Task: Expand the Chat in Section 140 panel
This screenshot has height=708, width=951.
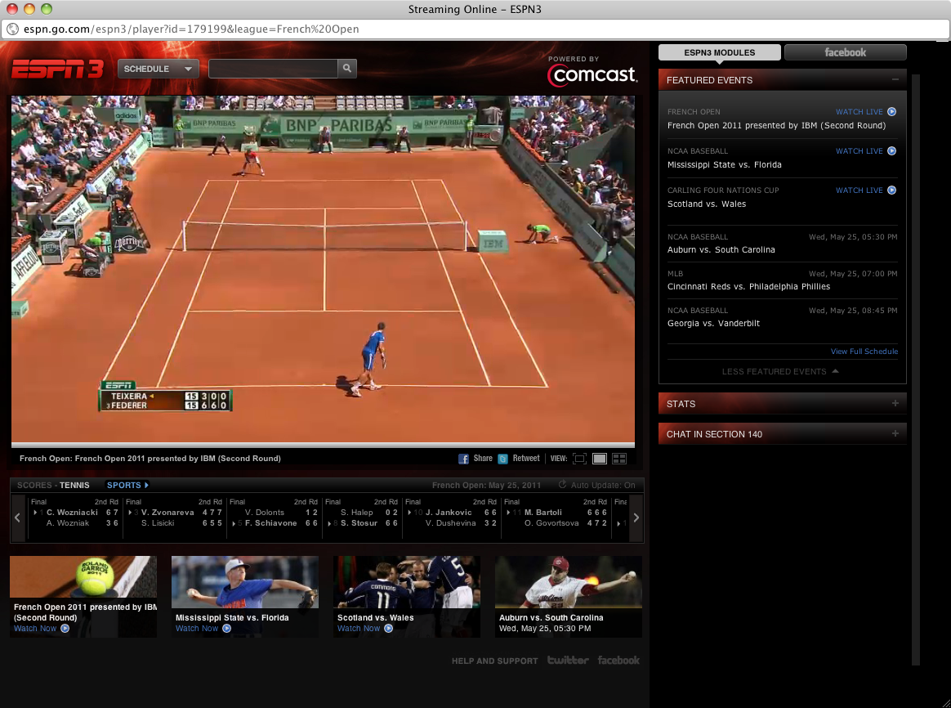Action: click(x=895, y=434)
